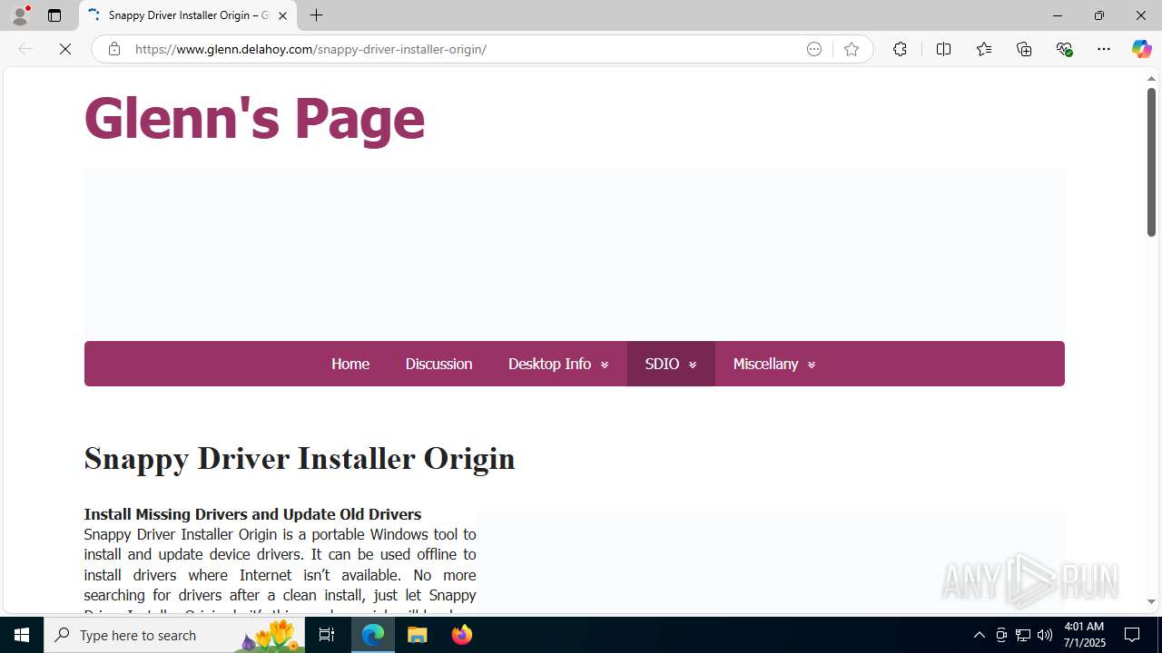Close the Snappy Driver Installer Origin tab
This screenshot has height=653, width=1162.
click(282, 15)
